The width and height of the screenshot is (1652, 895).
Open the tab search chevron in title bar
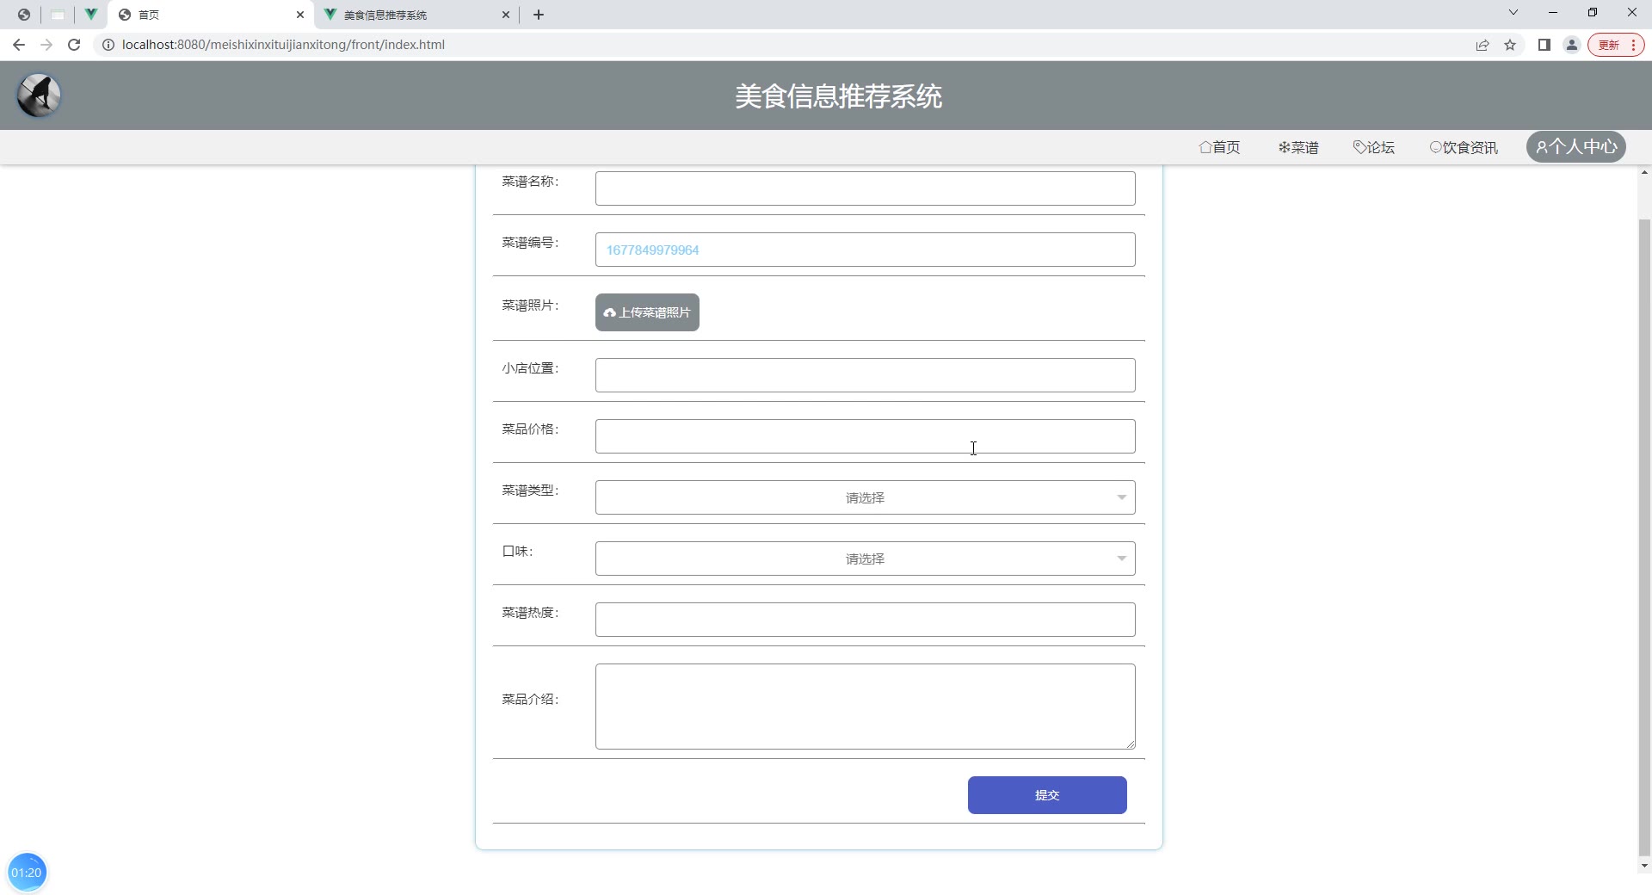(1513, 13)
